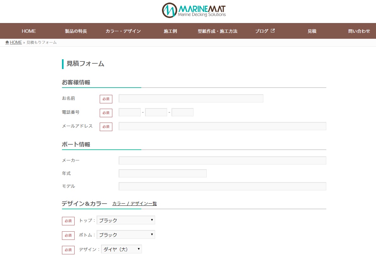The height and width of the screenshot is (260, 376).
Task: Open 施工例 navigation item
Action: (170, 31)
